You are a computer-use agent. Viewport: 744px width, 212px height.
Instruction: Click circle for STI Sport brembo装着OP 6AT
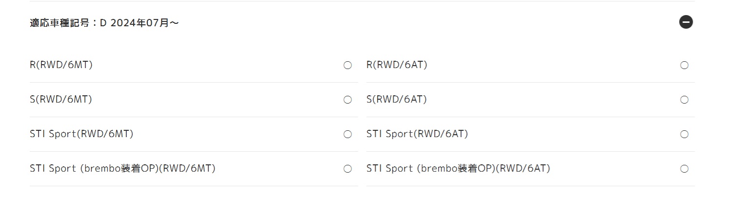click(684, 169)
